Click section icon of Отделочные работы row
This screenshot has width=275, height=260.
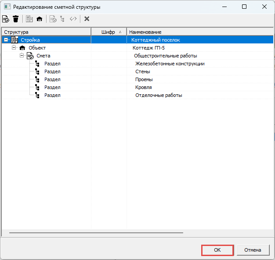[37, 95]
